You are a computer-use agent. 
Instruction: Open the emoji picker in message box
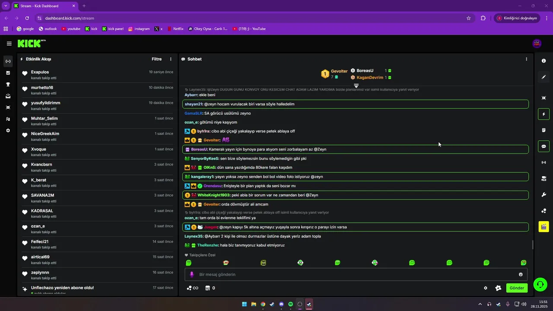521,274
